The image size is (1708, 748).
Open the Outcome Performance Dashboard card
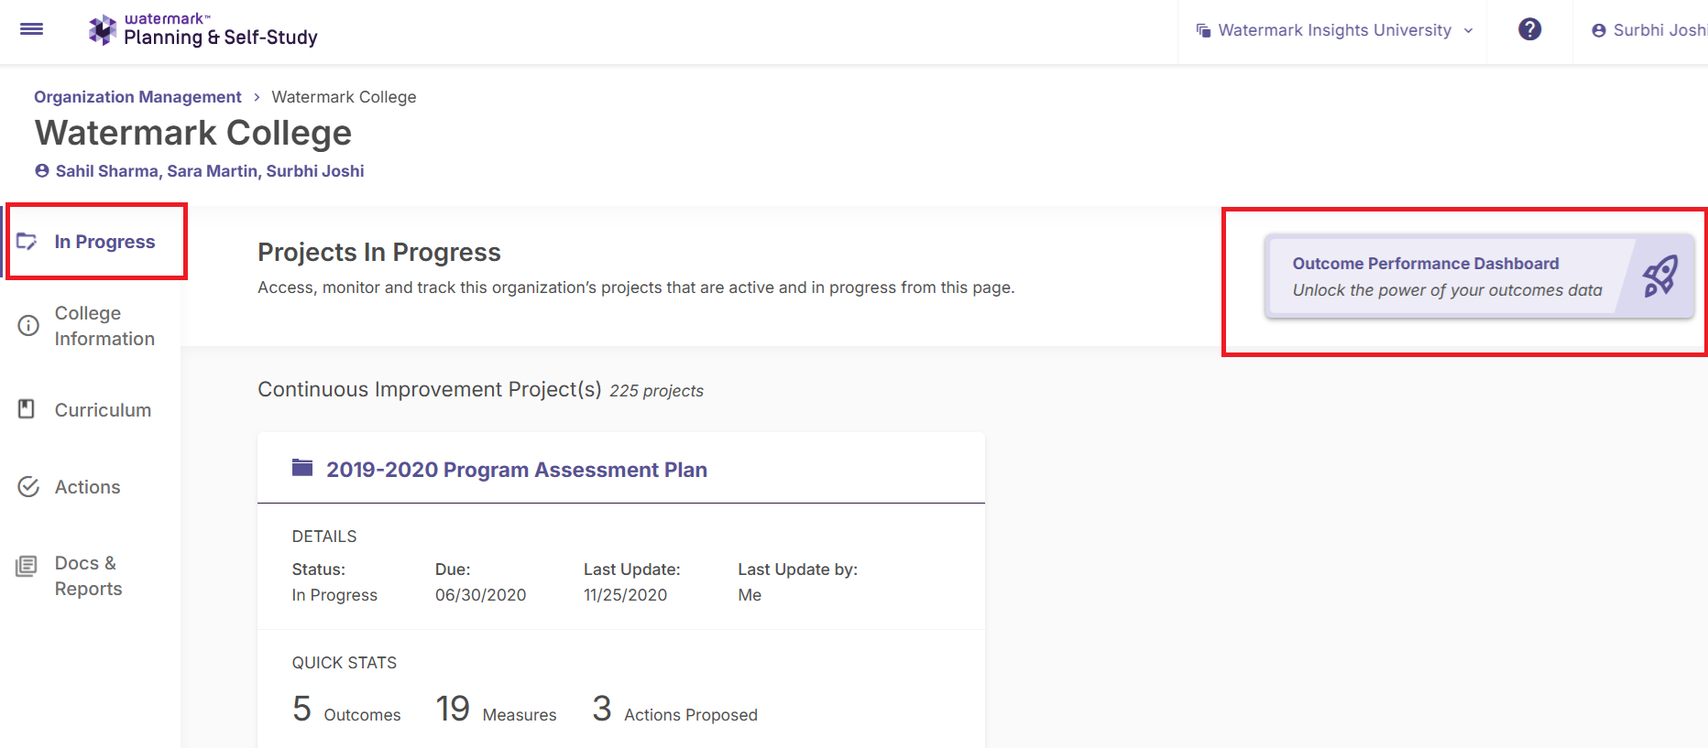point(1479,277)
